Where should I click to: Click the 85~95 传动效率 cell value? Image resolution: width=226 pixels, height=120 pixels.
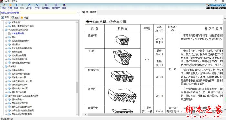coord(172,69)
